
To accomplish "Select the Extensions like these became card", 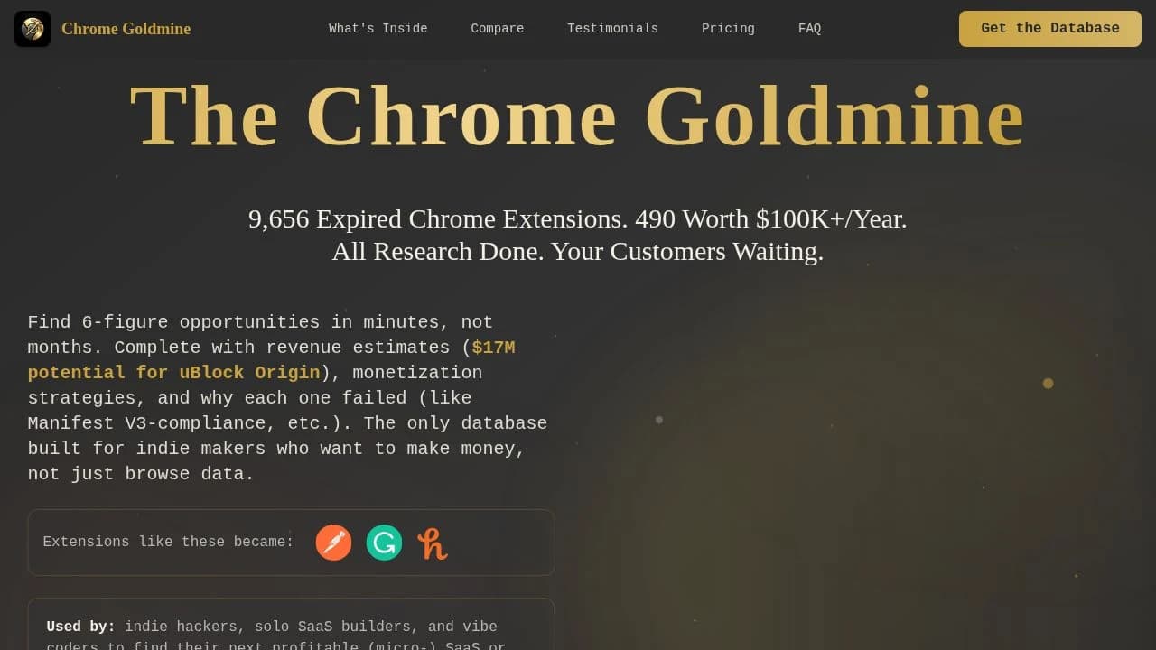I will [x=291, y=542].
